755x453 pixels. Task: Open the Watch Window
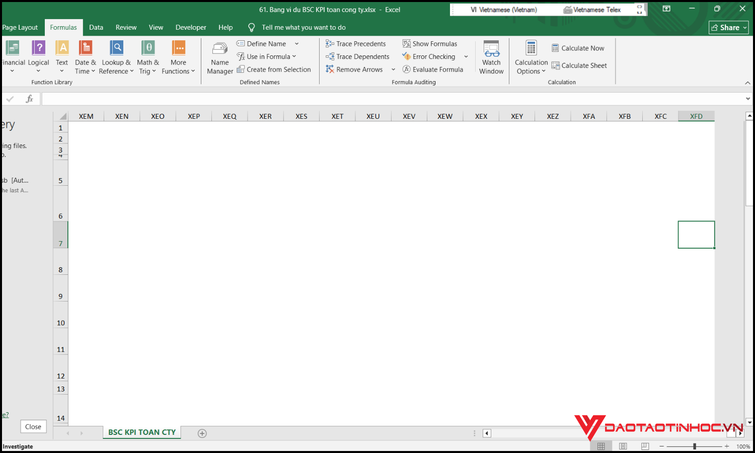[491, 56]
